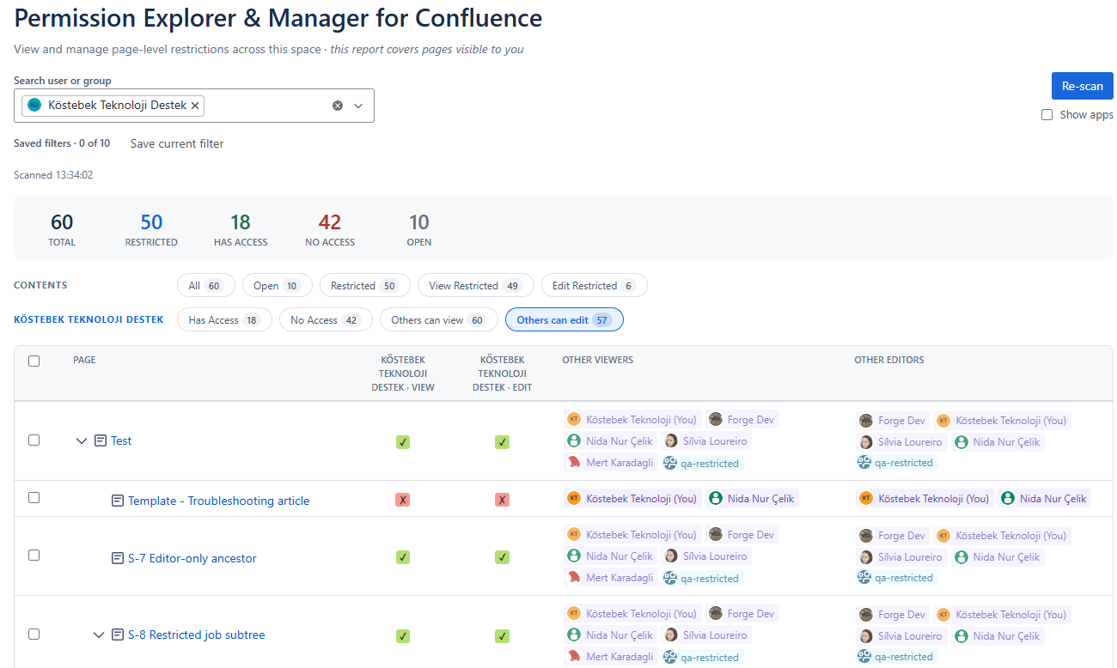The image size is (1117, 668).
Task: Click page icon next to Template - Troubleshooting article
Action: [x=118, y=501]
